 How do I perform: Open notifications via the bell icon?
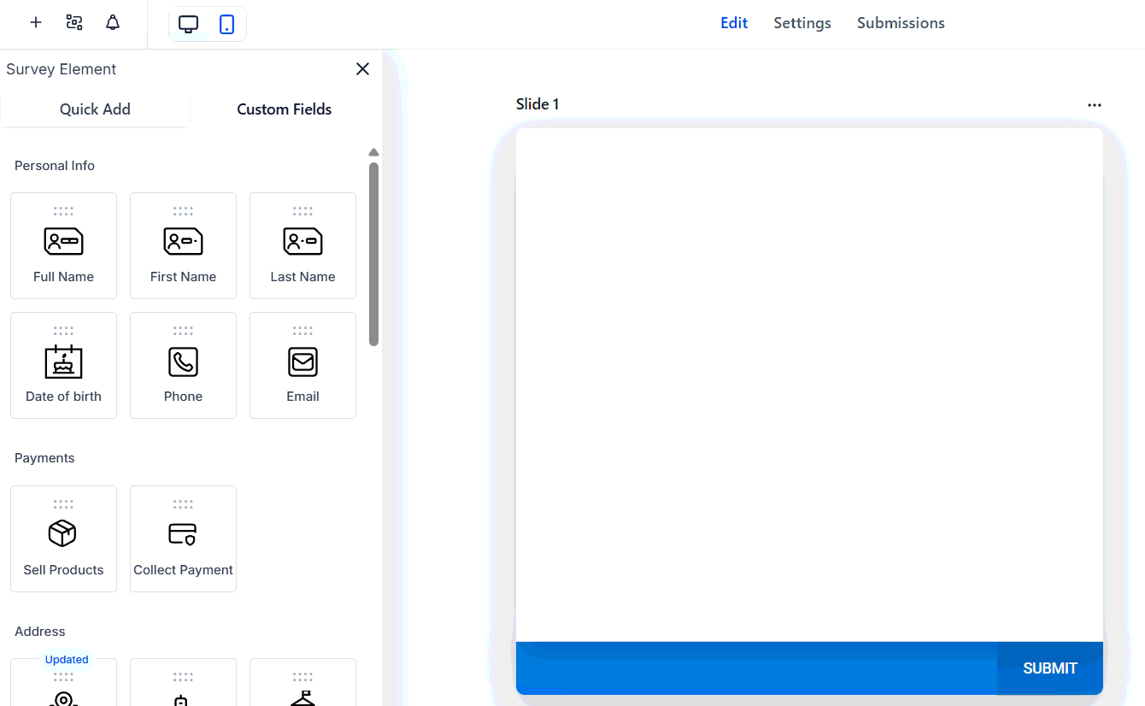(112, 22)
